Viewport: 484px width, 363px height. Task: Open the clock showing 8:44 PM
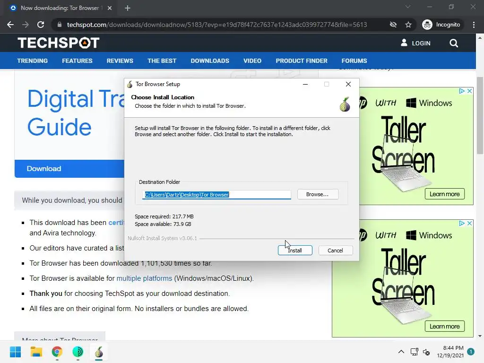click(450, 352)
